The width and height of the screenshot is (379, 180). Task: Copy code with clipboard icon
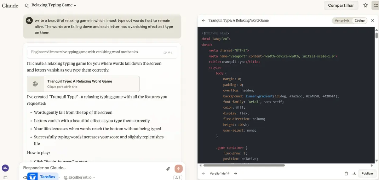coord(346,174)
